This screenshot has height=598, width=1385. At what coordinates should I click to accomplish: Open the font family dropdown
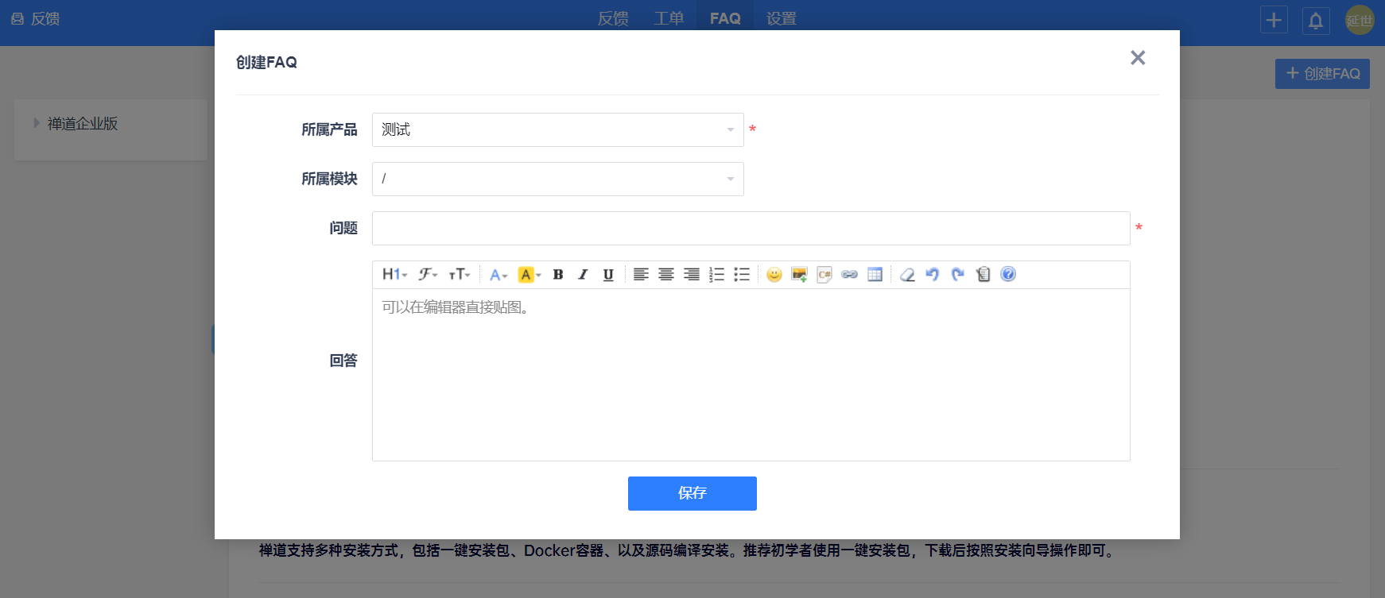[x=428, y=275]
